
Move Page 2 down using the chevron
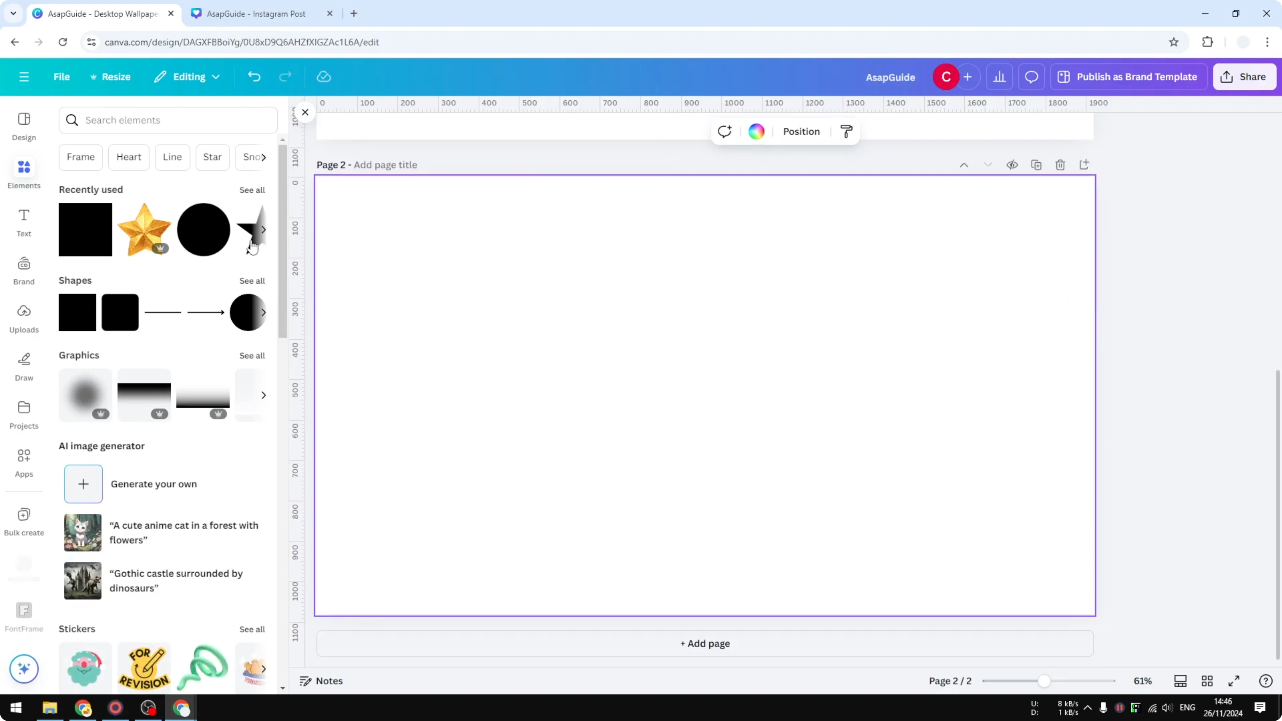pyautogui.click(x=988, y=165)
